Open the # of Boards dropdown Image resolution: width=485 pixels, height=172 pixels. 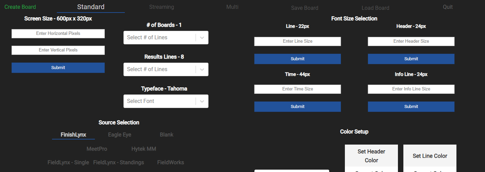(x=166, y=38)
